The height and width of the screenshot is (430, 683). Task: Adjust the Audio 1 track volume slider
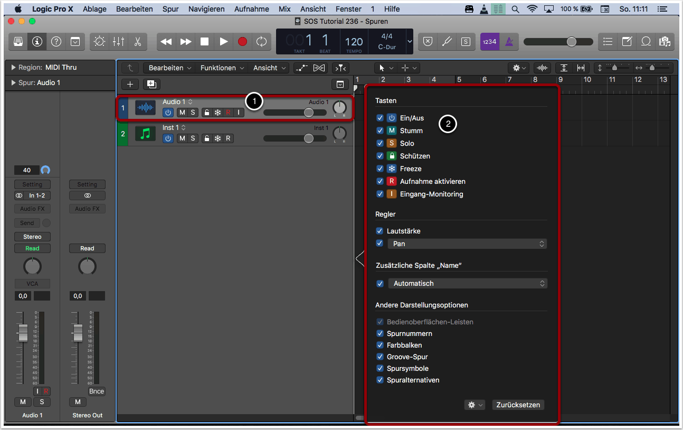click(309, 113)
